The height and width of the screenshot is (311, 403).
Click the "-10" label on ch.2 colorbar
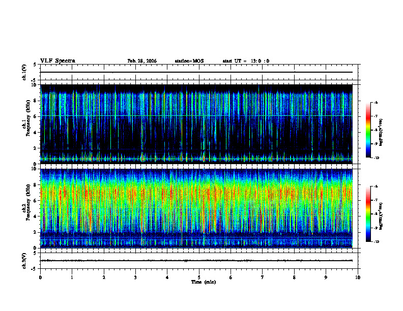coord(376,241)
